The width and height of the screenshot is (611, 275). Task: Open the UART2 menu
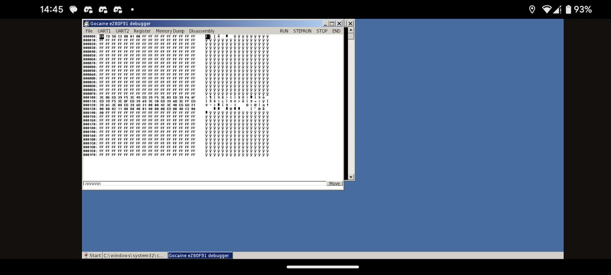pos(122,31)
